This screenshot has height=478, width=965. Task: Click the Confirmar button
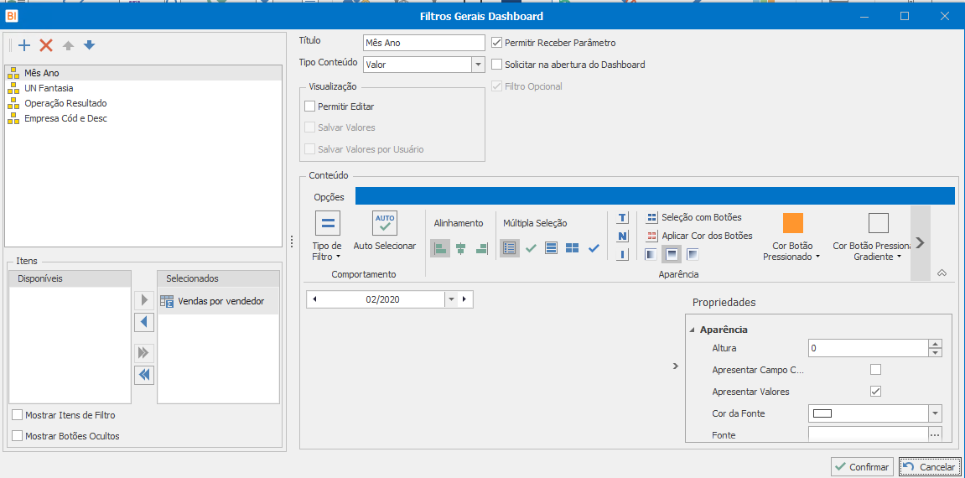pyautogui.click(x=862, y=467)
